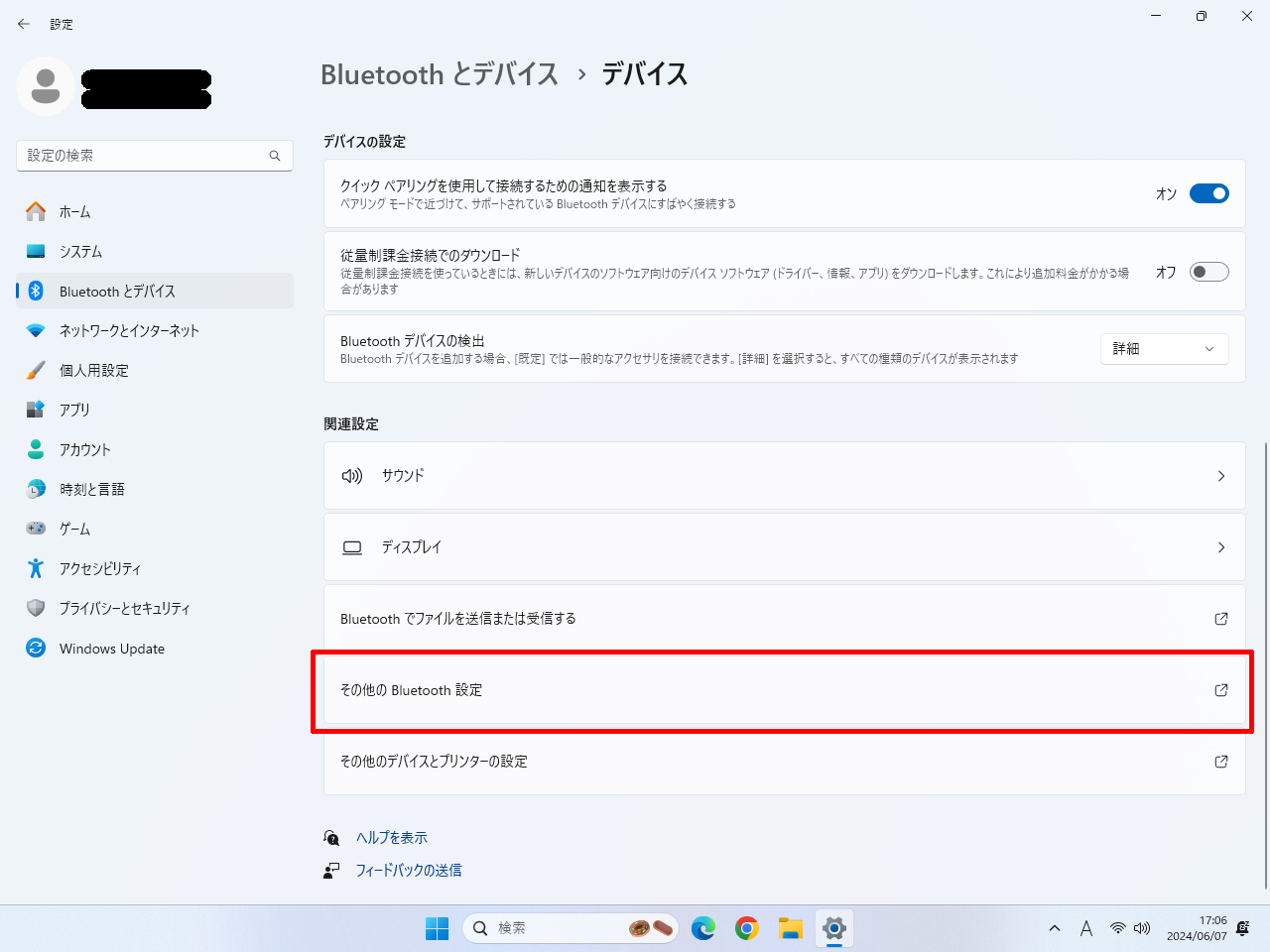Screen dimensions: 1270x952
Task: Open その他のデバイスとプリンターの設定
Action: (785, 762)
